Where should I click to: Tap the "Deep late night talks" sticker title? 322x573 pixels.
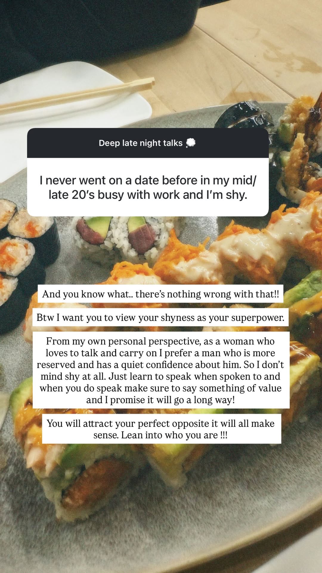140,143
